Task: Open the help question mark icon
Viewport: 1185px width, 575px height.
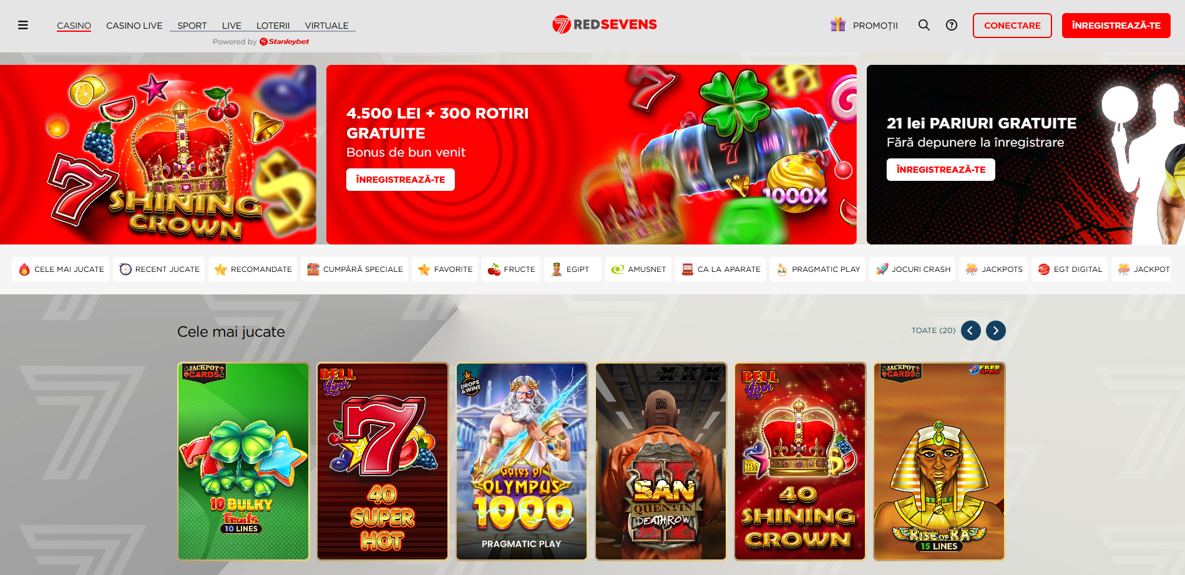Action: [952, 25]
